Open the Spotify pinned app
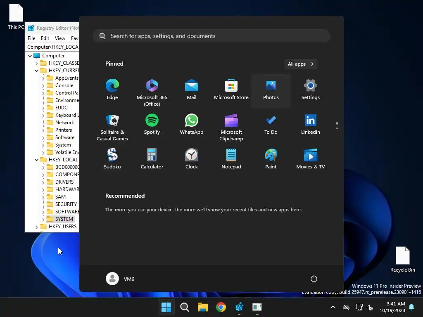 [x=152, y=125]
